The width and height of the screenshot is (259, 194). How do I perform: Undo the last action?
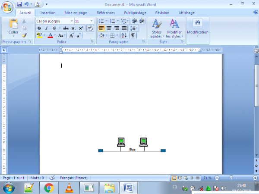[x=26, y=4]
